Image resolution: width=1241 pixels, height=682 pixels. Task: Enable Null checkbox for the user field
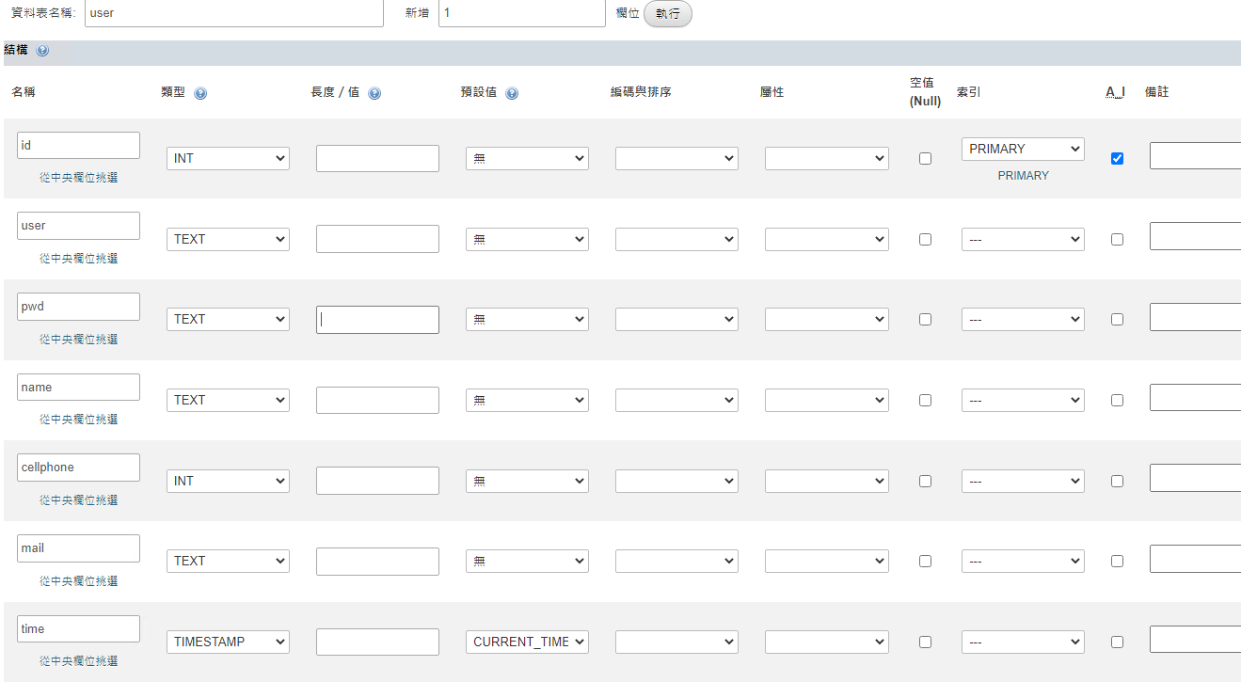tap(925, 239)
